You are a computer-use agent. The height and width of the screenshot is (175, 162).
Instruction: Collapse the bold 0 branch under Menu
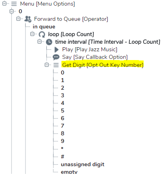pyautogui.click(x=12, y=11)
